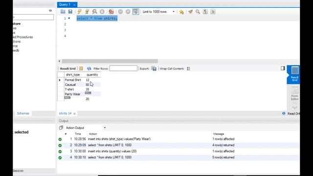Click the '5 row(s) returned' message
The height and width of the screenshot is (176, 313).
[223, 157]
